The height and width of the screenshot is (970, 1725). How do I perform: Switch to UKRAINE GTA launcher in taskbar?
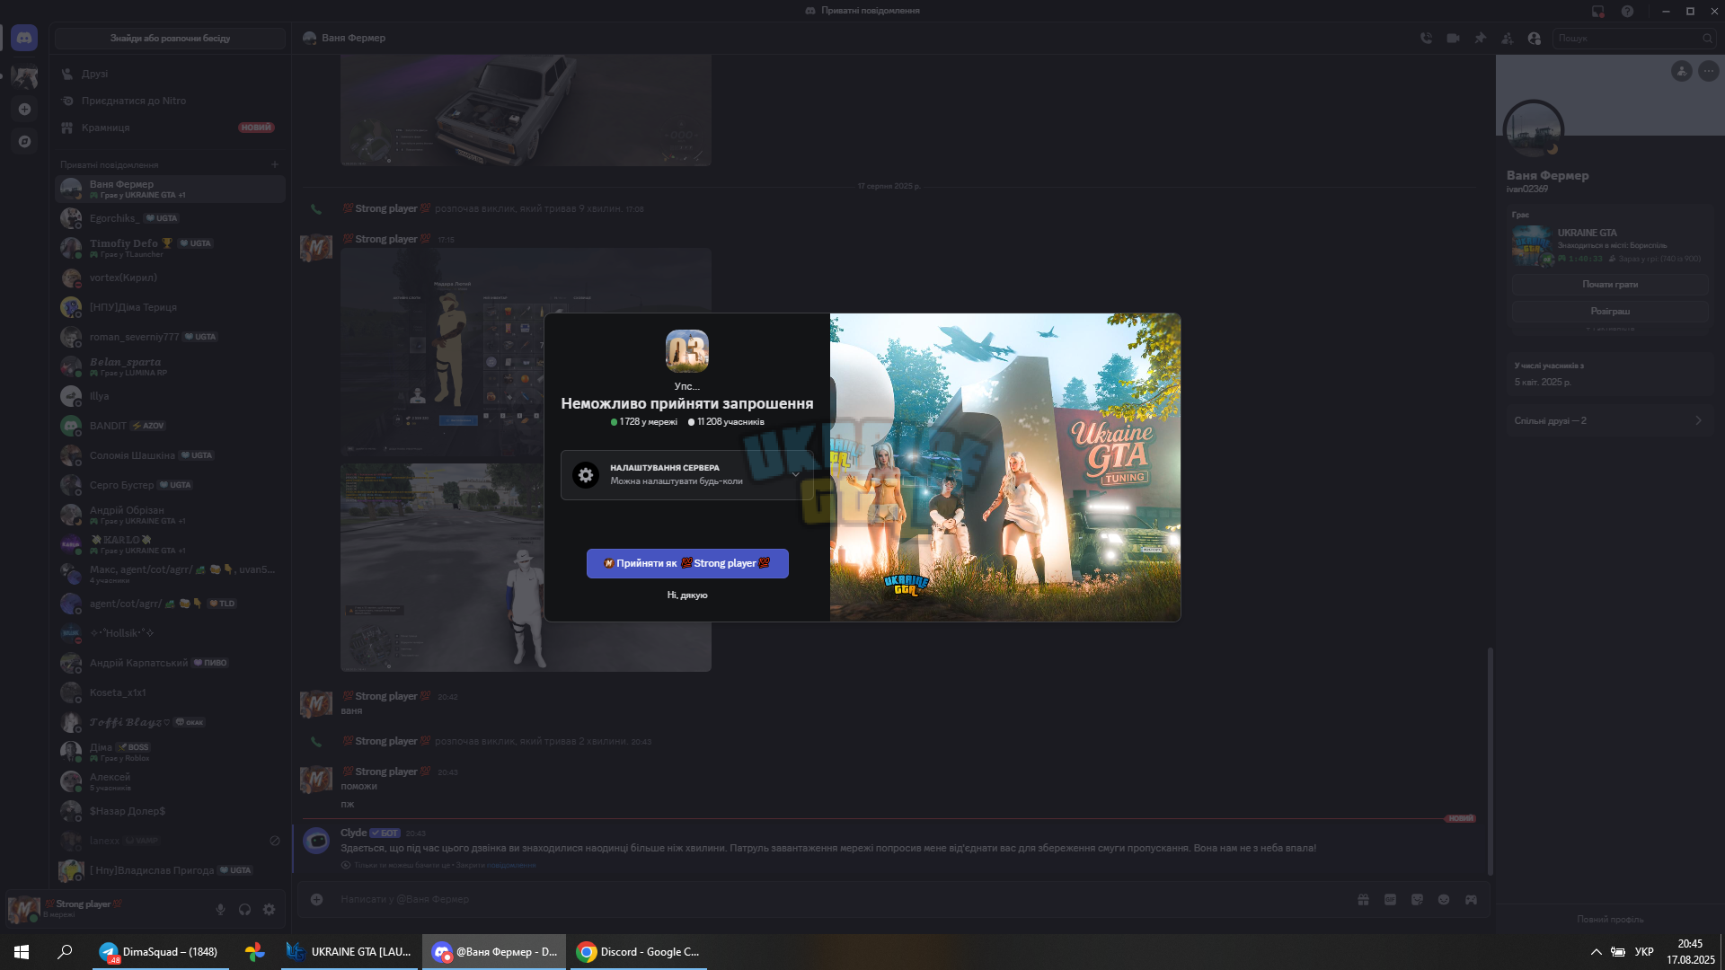(x=349, y=952)
